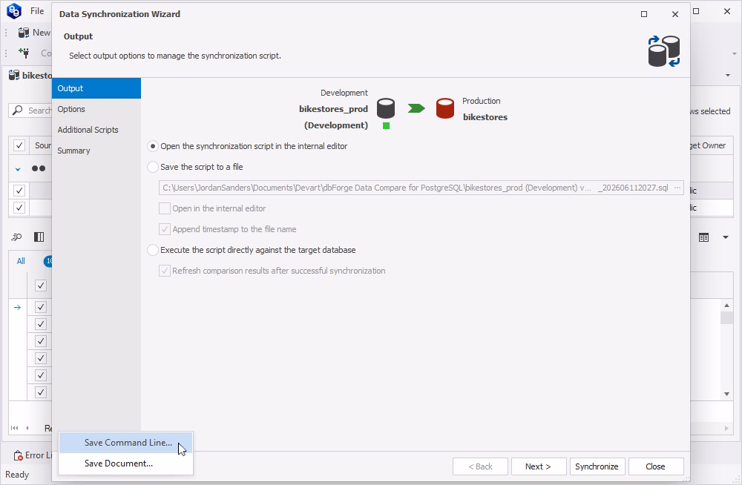
Task: Choose Save Command Line... from popup menu
Action: pos(125,443)
